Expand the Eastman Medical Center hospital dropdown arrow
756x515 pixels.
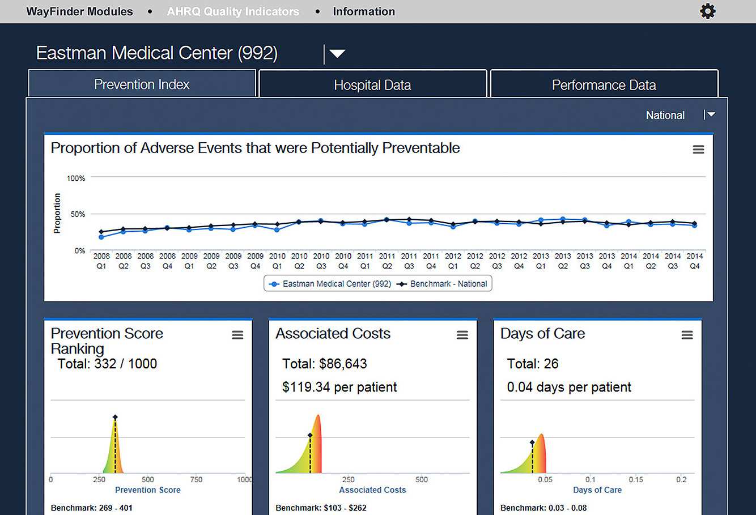[x=337, y=54]
